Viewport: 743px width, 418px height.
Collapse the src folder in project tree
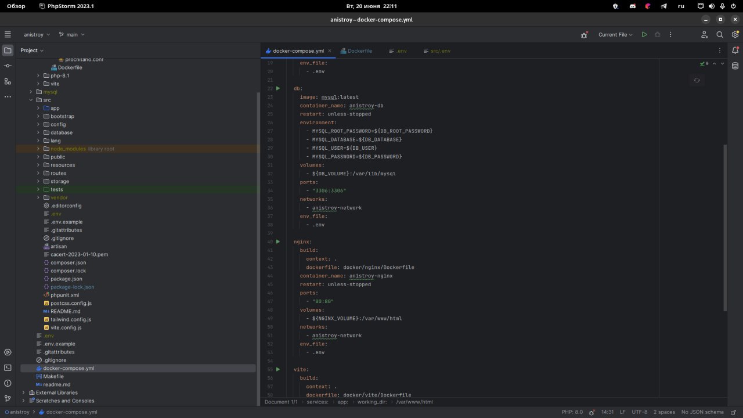coord(31,100)
